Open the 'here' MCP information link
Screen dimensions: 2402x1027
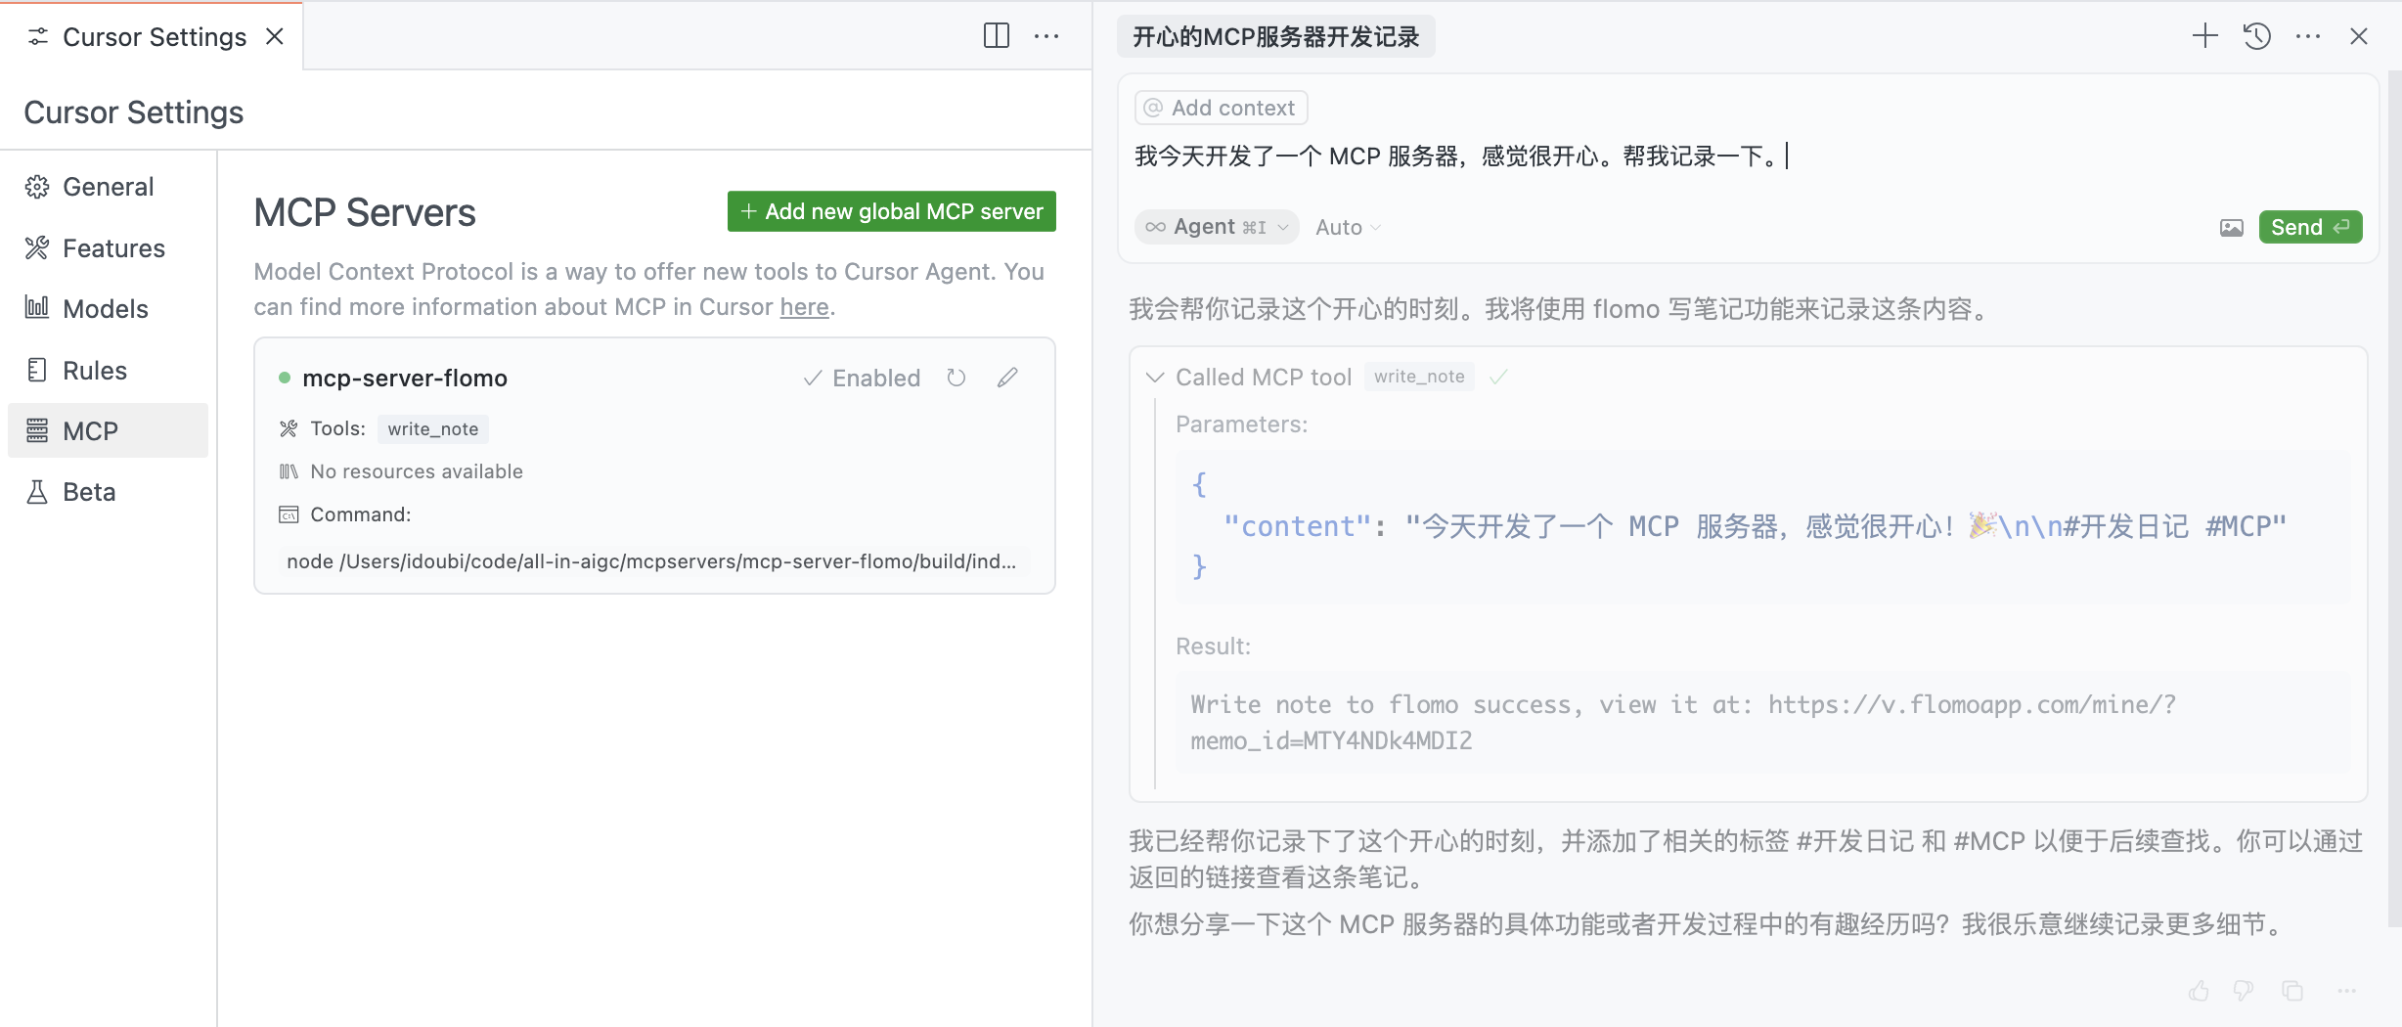pos(804,307)
